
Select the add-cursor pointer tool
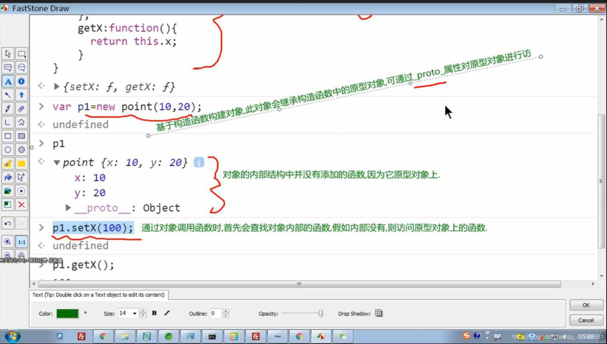tap(22, 177)
